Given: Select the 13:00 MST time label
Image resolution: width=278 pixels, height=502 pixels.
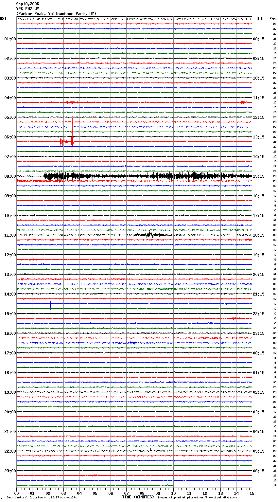Looking at the screenshot, I should pos(10,275).
